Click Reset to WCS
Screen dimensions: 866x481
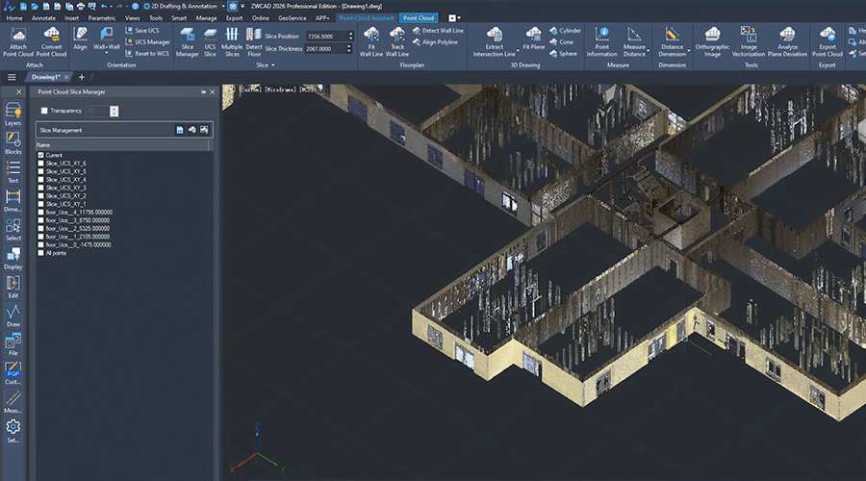tap(147, 54)
